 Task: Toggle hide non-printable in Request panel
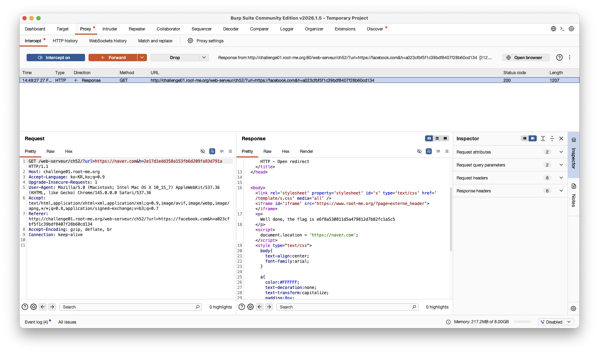point(203,151)
